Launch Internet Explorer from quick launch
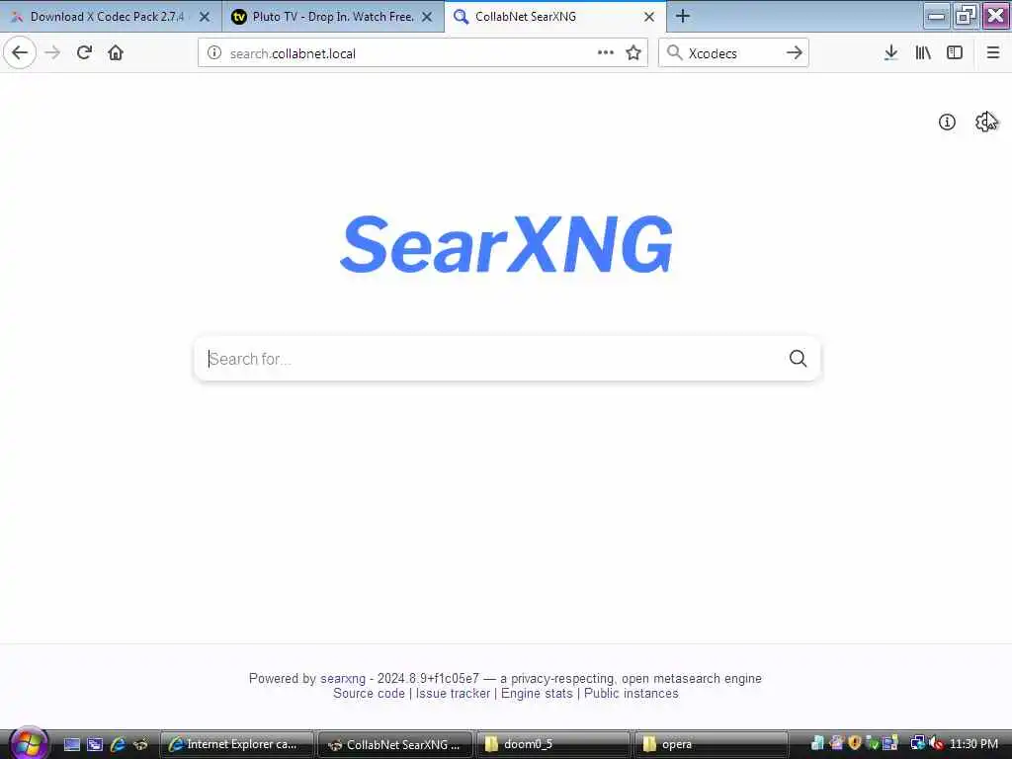This screenshot has width=1012, height=759. 118,744
